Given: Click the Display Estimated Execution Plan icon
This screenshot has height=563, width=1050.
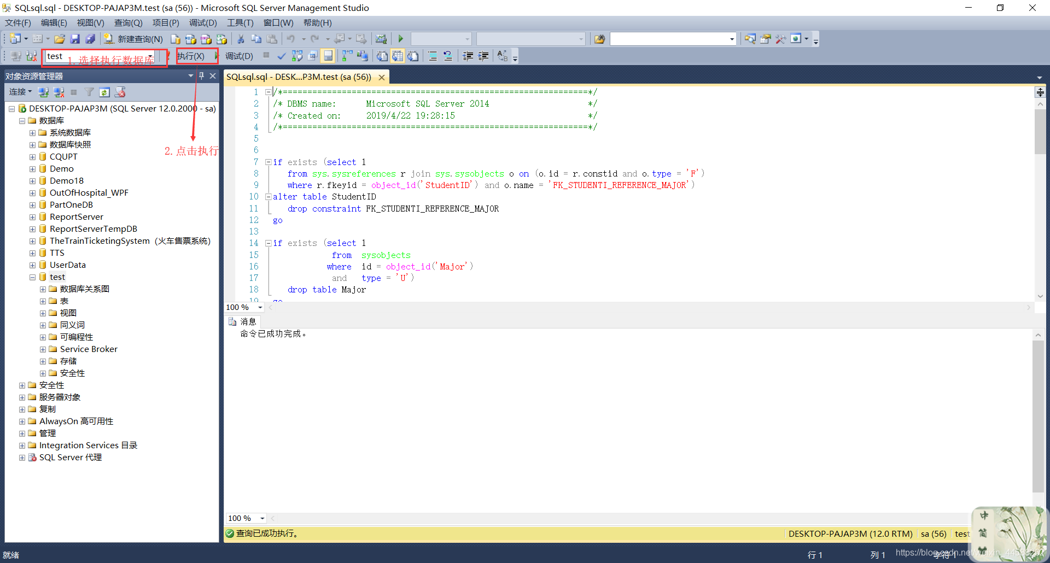Looking at the screenshot, I should pyautogui.click(x=297, y=56).
